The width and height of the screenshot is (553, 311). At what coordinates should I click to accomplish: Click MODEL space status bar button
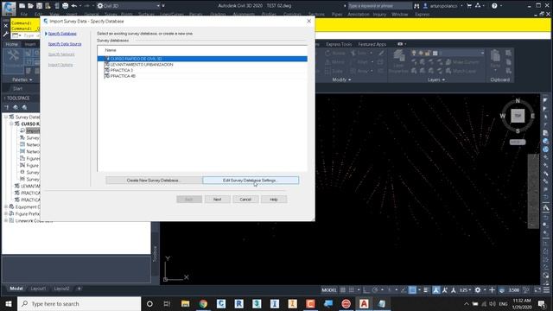pos(328,290)
